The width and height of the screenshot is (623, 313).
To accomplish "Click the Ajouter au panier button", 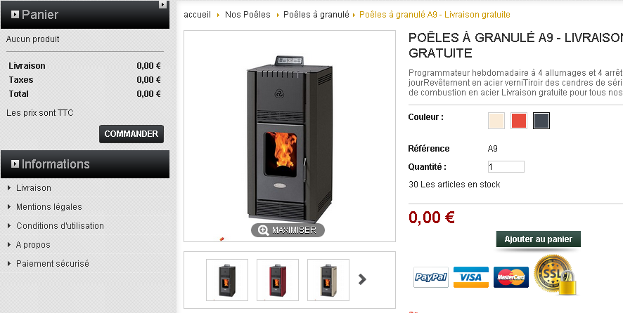I will coord(539,239).
